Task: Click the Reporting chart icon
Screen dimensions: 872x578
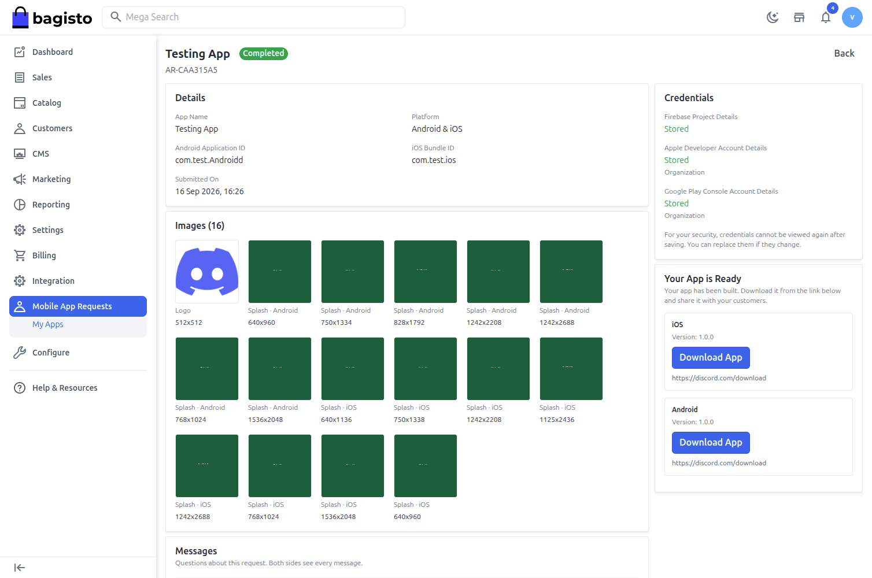Action: (x=20, y=205)
